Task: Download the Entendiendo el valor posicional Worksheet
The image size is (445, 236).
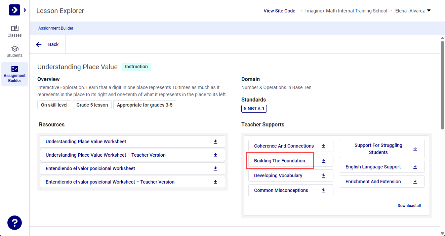Action: click(215, 168)
